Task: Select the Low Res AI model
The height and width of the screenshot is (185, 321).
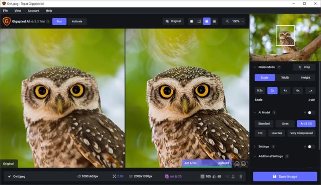Action: pyautogui.click(x=276, y=133)
